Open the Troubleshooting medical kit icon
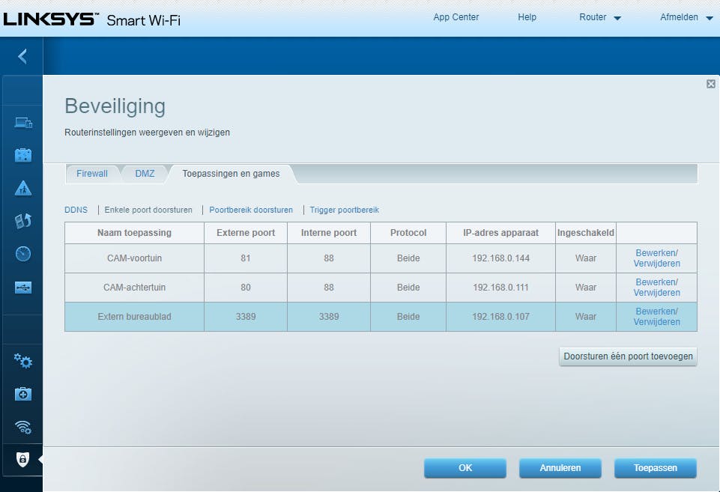 (x=23, y=394)
